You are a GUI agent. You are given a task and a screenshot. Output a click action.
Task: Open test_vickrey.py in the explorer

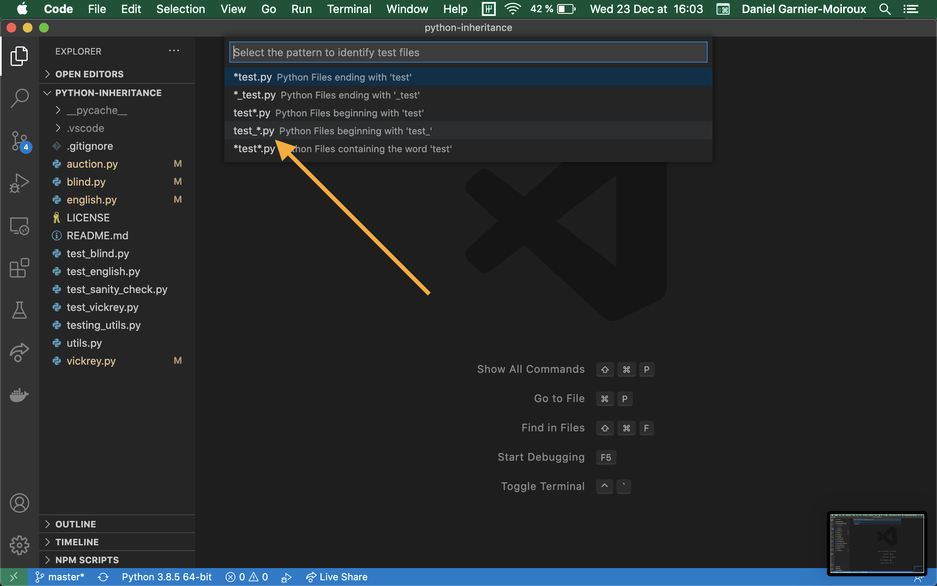(x=102, y=307)
